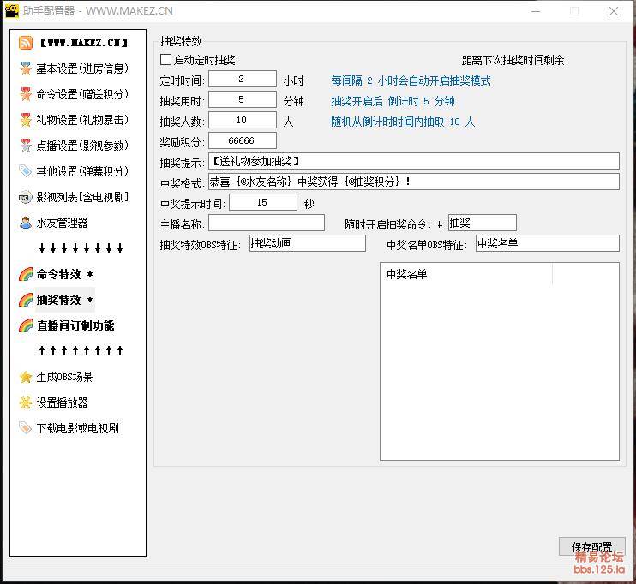Click the rainbow icon for 命令特效
This screenshot has width=636, height=584.
pyautogui.click(x=26, y=274)
